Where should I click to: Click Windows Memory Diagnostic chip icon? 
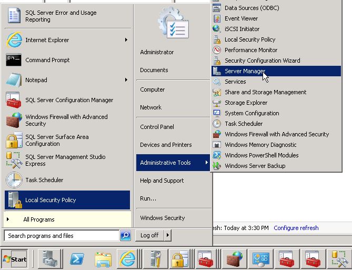tap(217, 145)
